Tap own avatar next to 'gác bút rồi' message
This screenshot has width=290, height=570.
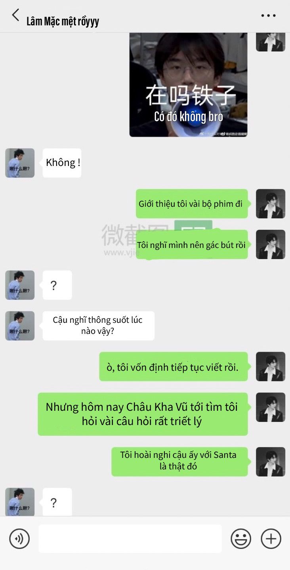(x=271, y=244)
